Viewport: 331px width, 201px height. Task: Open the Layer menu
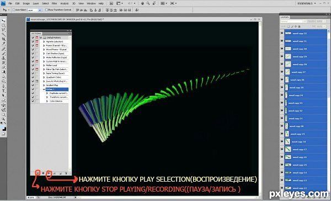36,3
